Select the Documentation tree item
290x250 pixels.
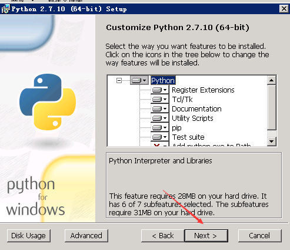(196, 109)
